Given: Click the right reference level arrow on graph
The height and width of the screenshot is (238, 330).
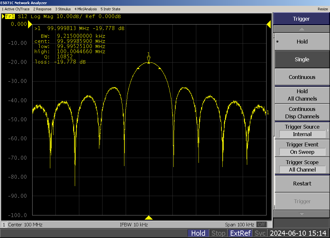Looking at the screenshot, I should 268,24.
